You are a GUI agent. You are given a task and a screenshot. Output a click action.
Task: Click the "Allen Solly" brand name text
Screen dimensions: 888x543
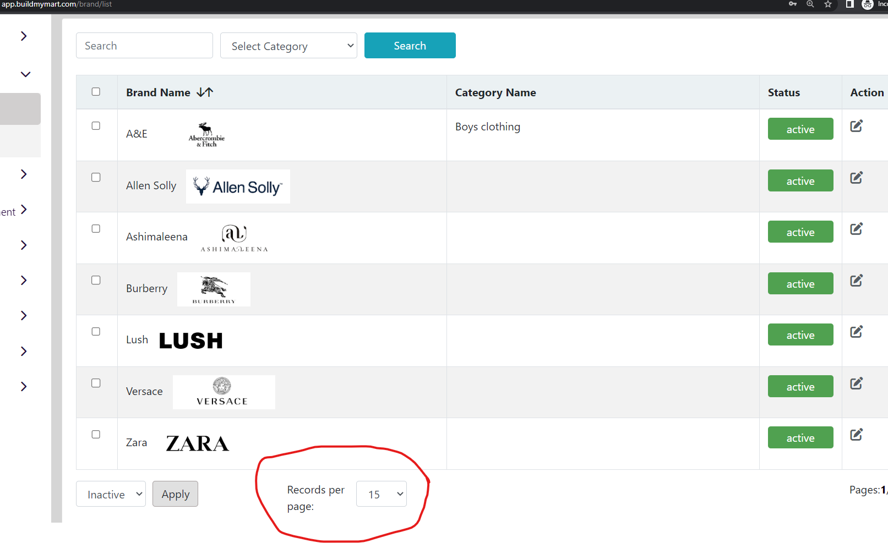click(151, 185)
